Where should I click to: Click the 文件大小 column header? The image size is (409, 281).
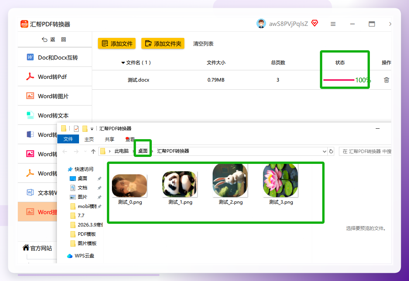(x=216, y=63)
